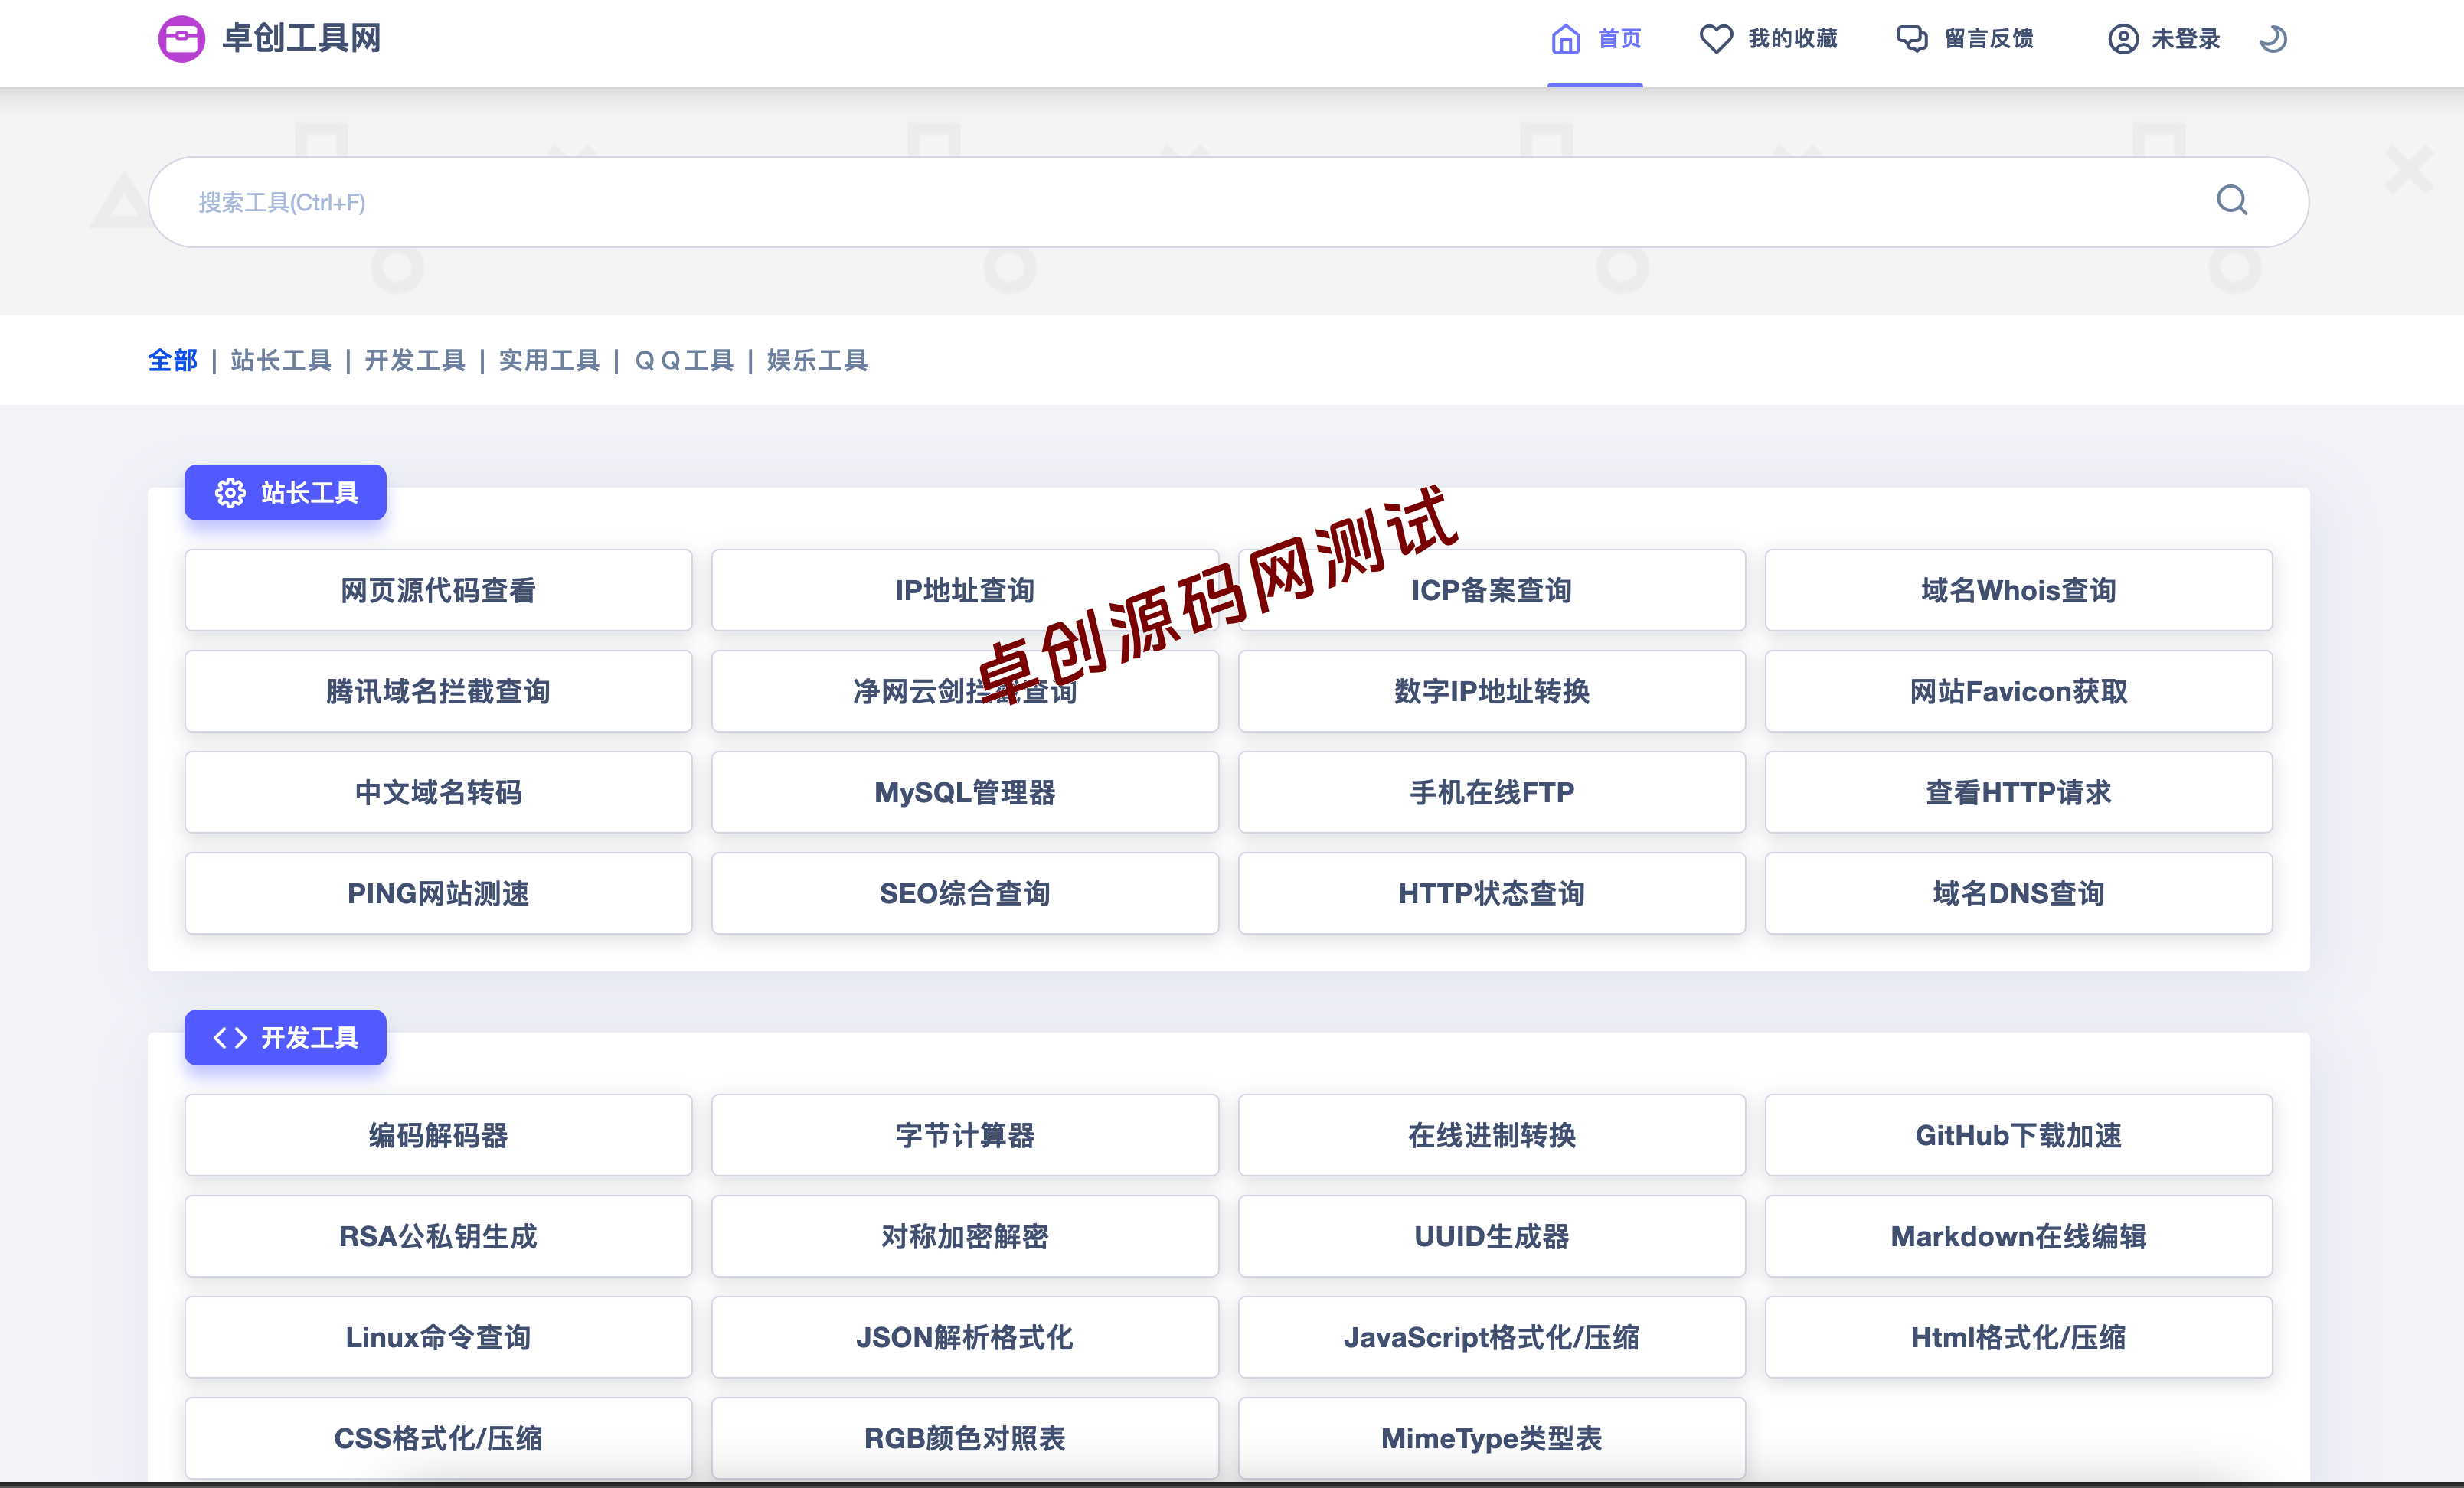Click the code brackets icon in 开发工具 header
This screenshot has width=2464, height=1488.
pyautogui.click(x=230, y=1037)
